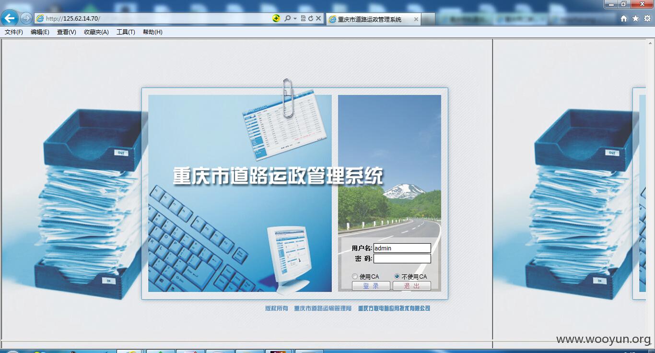This screenshot has height=353, width=655.
Task: Toggle compatibility view icon in address bar
Action: coord(303,18)
